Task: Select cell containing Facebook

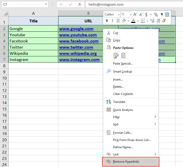Action: click(33, 41)
